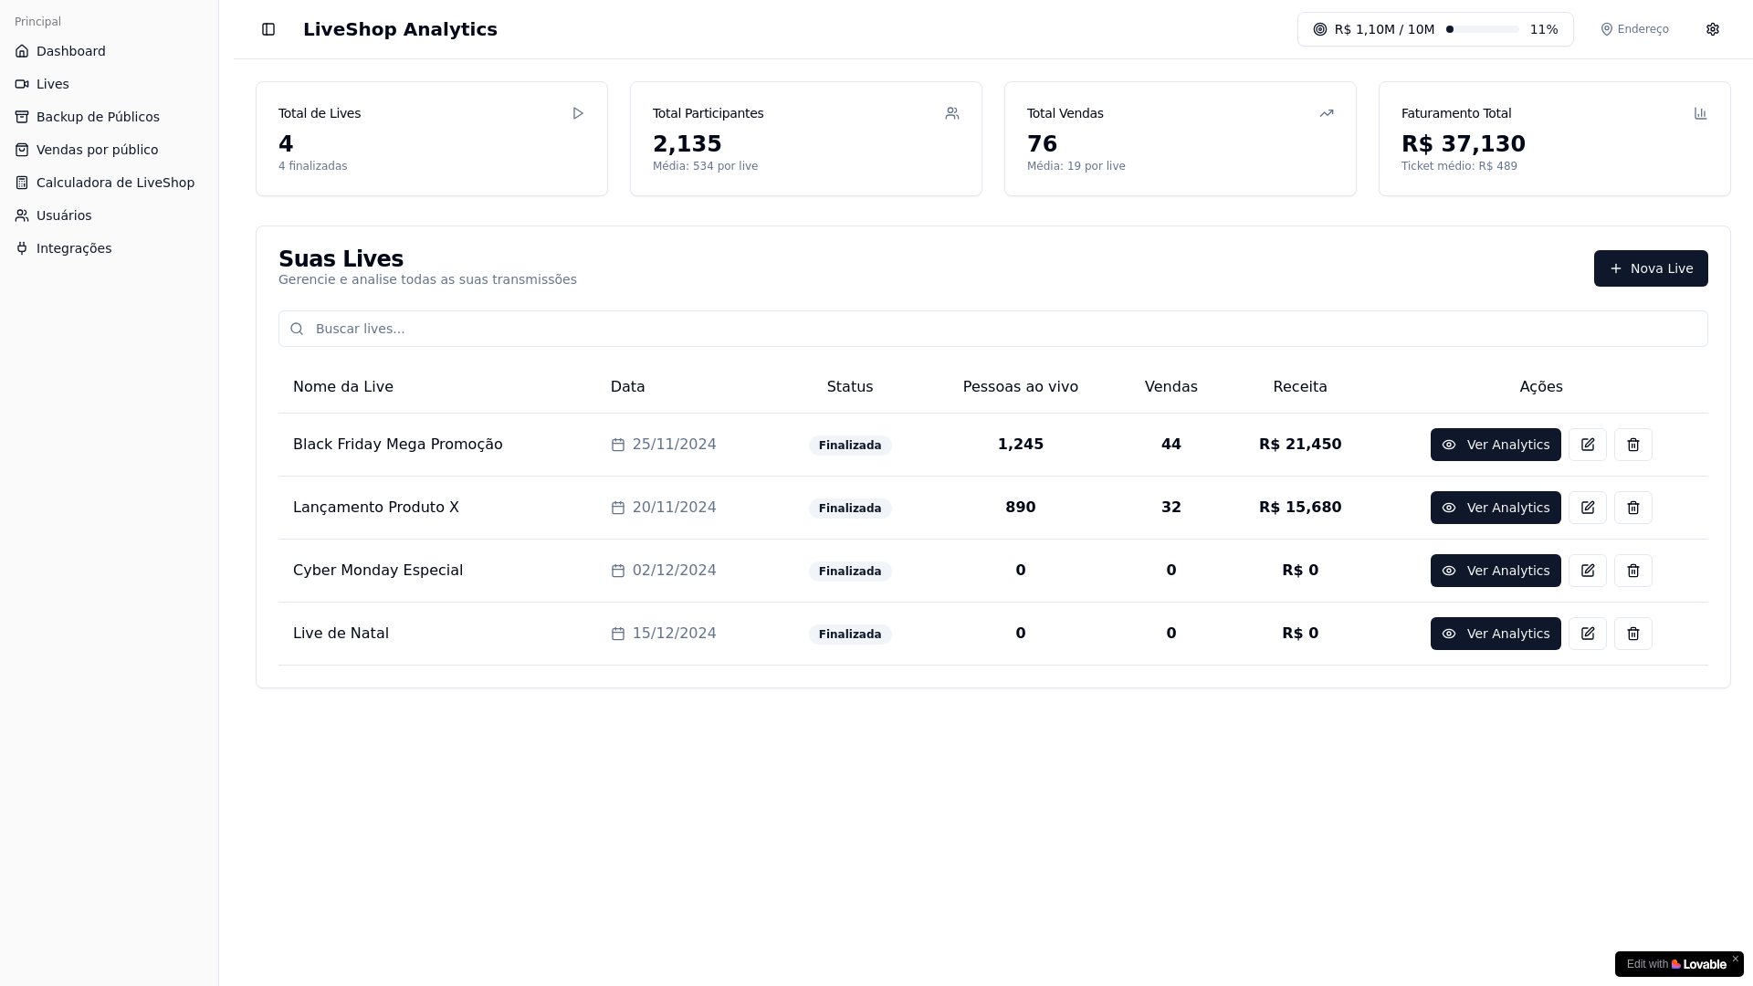This screenshot has height=986, width=1753.
Task: View analytics for Live de Natal
Action: pyautogui.click(x=1496, y=634)
